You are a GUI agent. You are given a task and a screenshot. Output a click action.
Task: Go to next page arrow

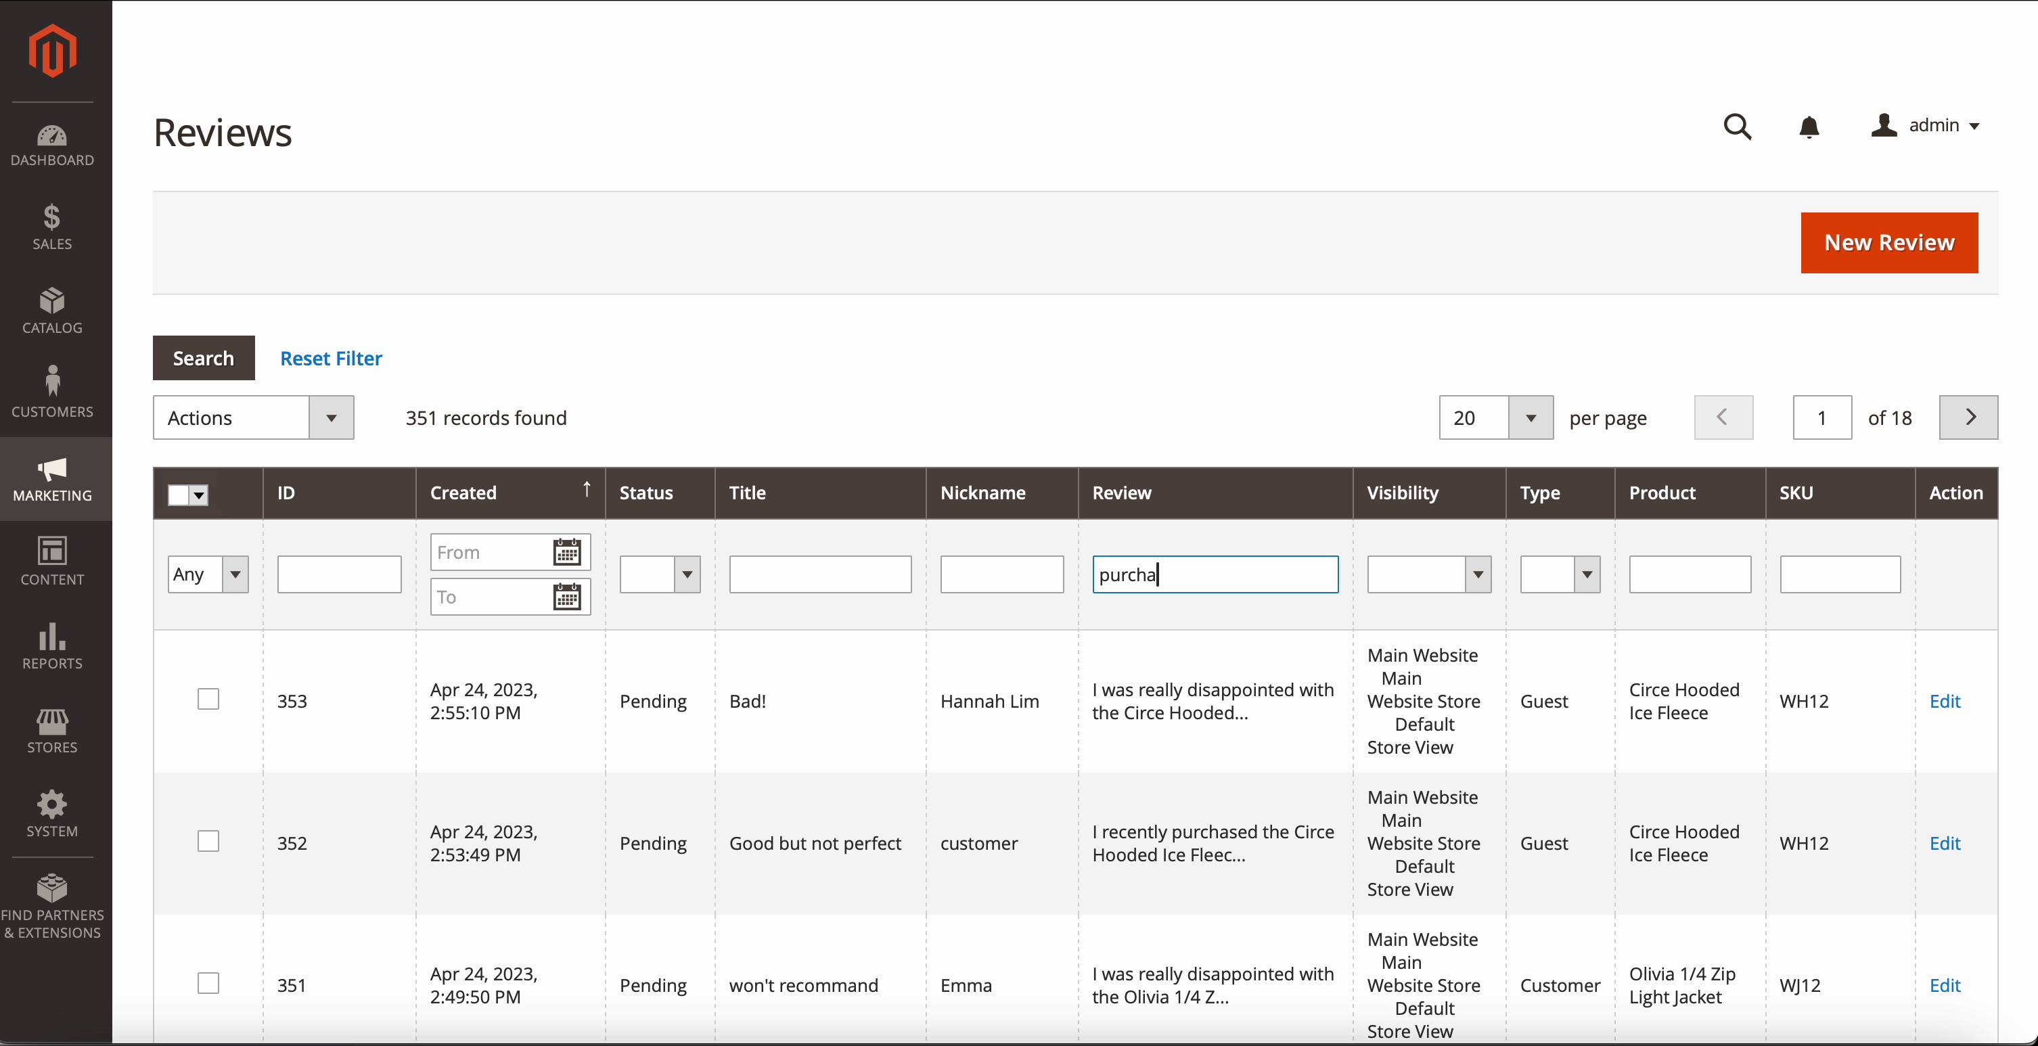[1968, 417]
